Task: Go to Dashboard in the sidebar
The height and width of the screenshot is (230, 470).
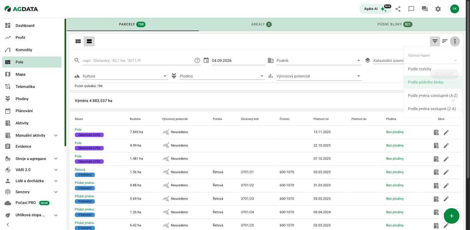Action: pyautogui.click(x=32, y=26)
